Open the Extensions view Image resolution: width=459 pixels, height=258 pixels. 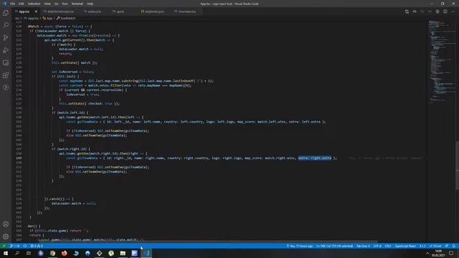(6, 75)
